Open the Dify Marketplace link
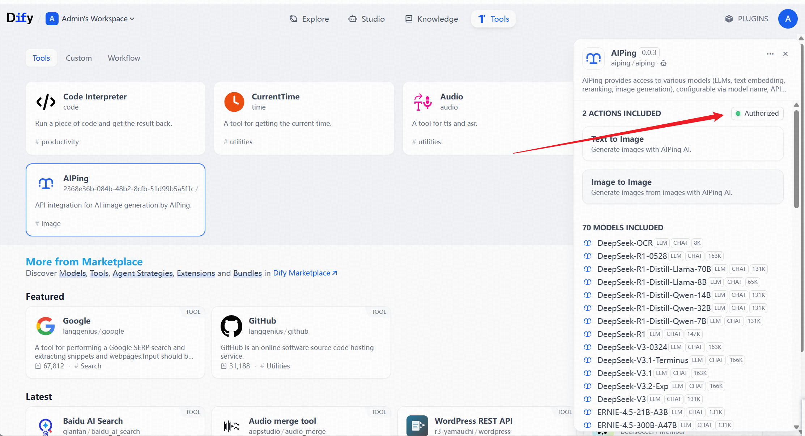 click(305, 273)
